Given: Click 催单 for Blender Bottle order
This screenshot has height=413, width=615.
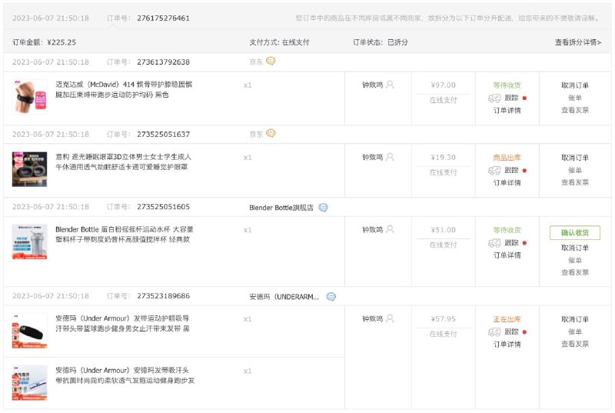Looking at the screenshot, I should (x=574, y=260).
